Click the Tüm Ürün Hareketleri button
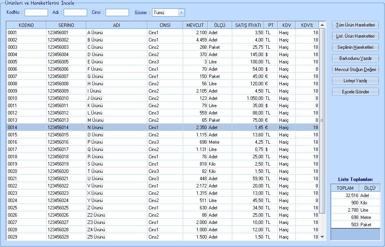 click(x=355, y=25)
